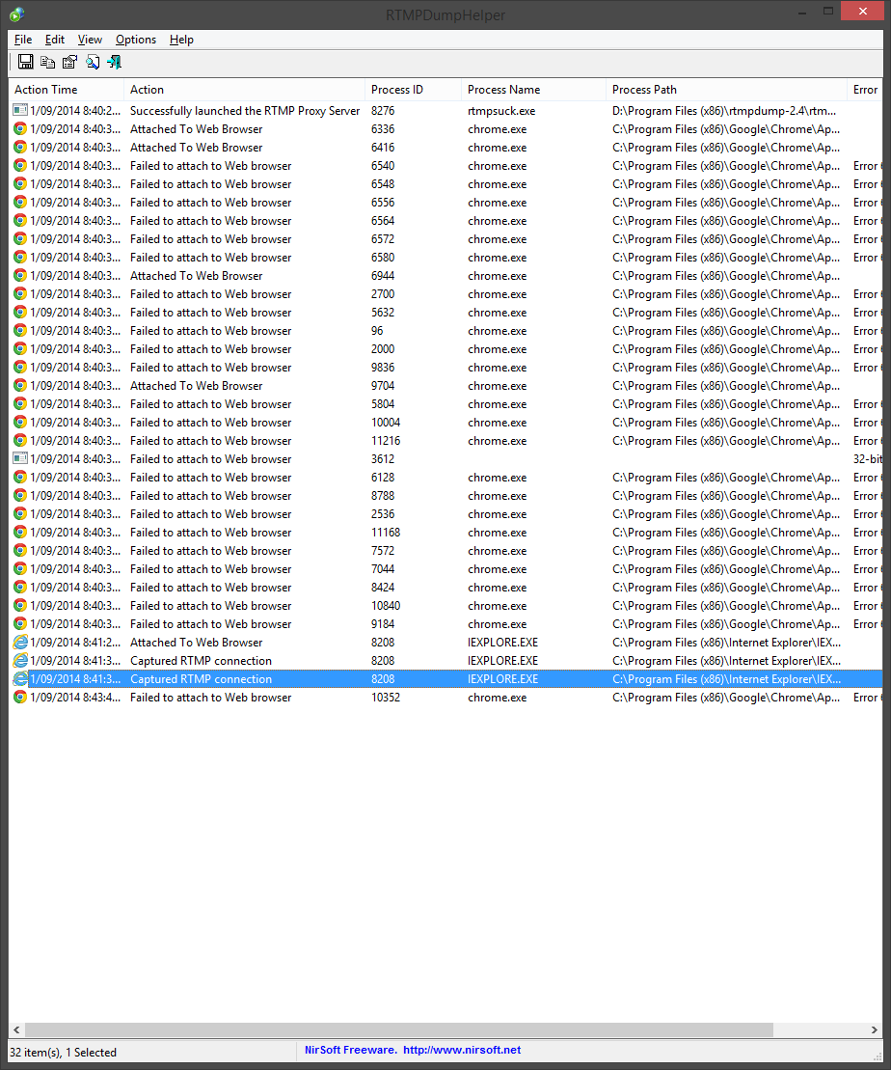Click the horizontal scrollbar left arrow
This screenshot has height=1070, width=891.
(16, 1029)
